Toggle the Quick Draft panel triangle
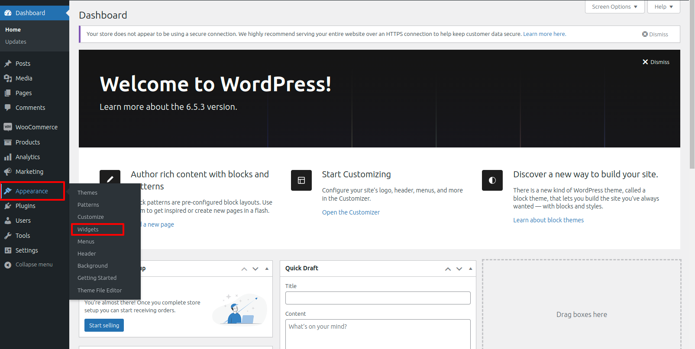695x349 pixels. [470, 269]
